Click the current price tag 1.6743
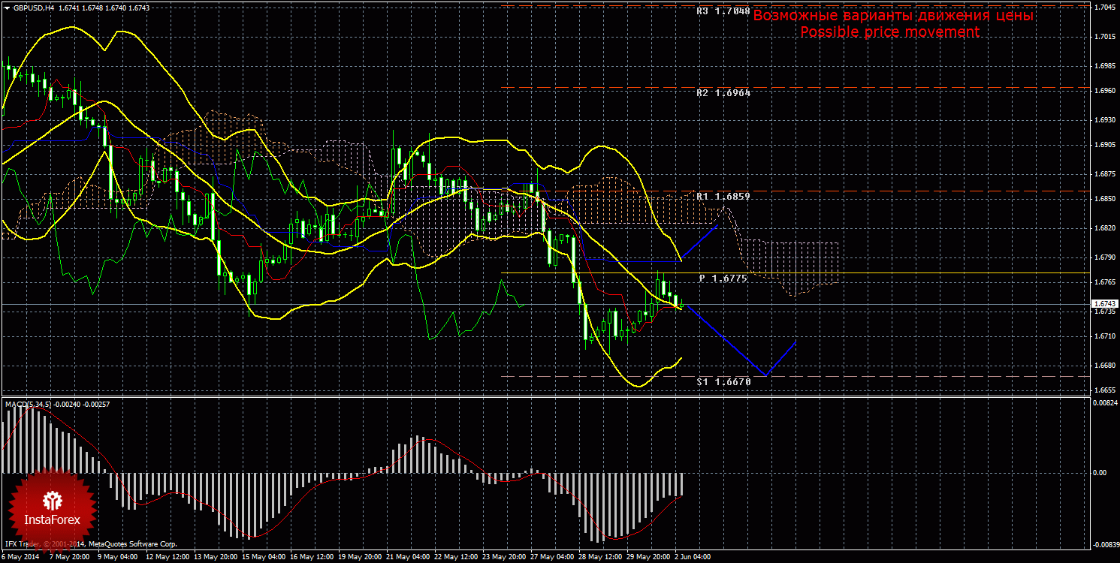 (x=1103, y=304)
